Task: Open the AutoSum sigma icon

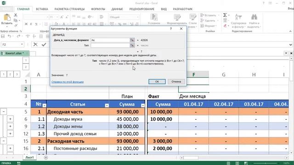Action: 225,15
